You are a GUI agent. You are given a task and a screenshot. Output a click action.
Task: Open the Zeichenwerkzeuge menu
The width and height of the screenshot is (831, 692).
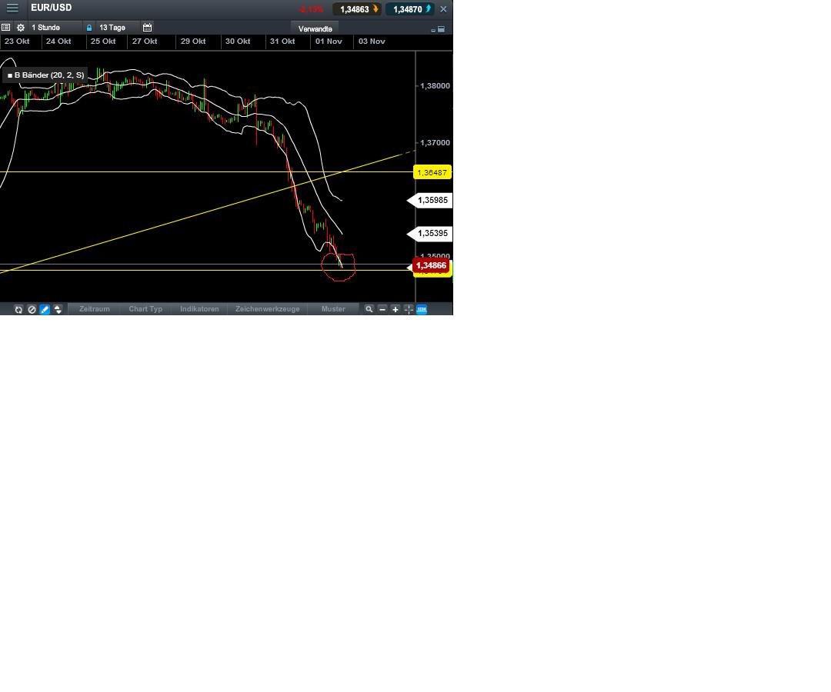pyautogui.click(x=267, y=309)
